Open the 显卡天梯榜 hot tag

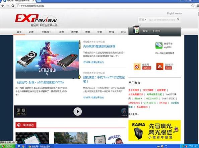tap(134, 90)
